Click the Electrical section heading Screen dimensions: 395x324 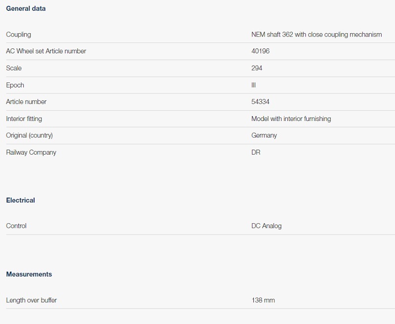coord(20,200)
